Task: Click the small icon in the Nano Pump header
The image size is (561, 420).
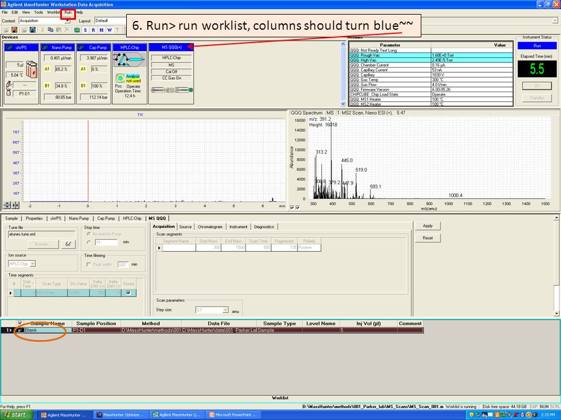Action: 45,47
